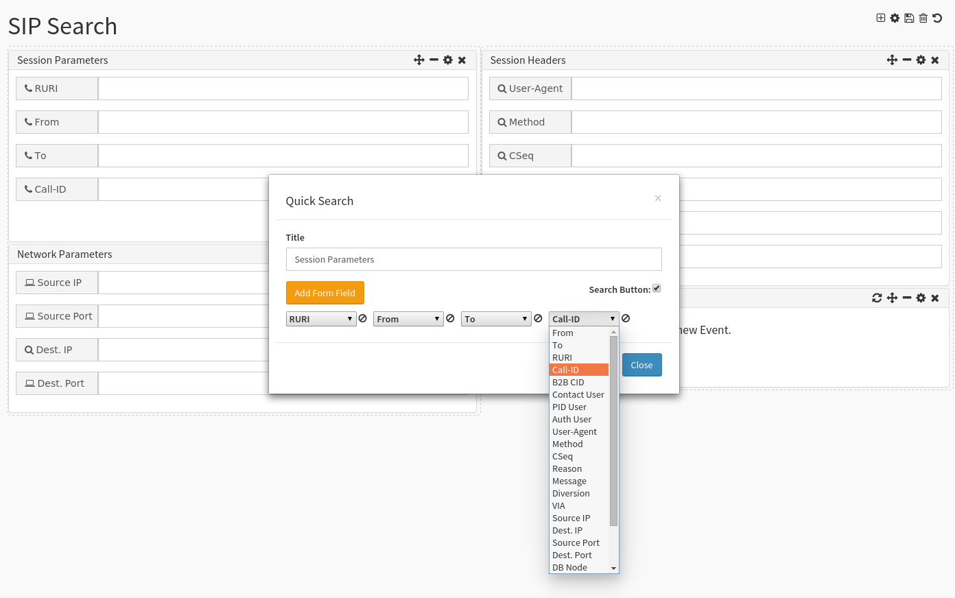Focus the From input in Session Parameters
955x598 pixels.
tap(283, 122)
